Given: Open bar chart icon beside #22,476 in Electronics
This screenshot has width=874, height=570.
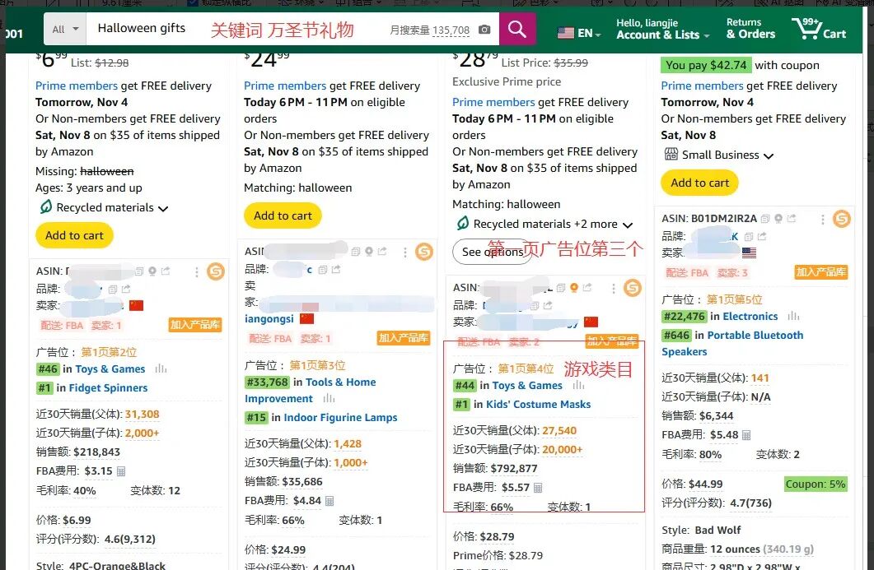Looking at the screenshot, I should pyautogui.click(x=794, y=316).
